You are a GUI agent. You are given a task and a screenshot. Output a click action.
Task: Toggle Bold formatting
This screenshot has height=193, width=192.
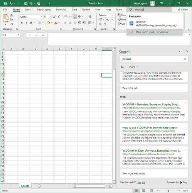[22, 23]
